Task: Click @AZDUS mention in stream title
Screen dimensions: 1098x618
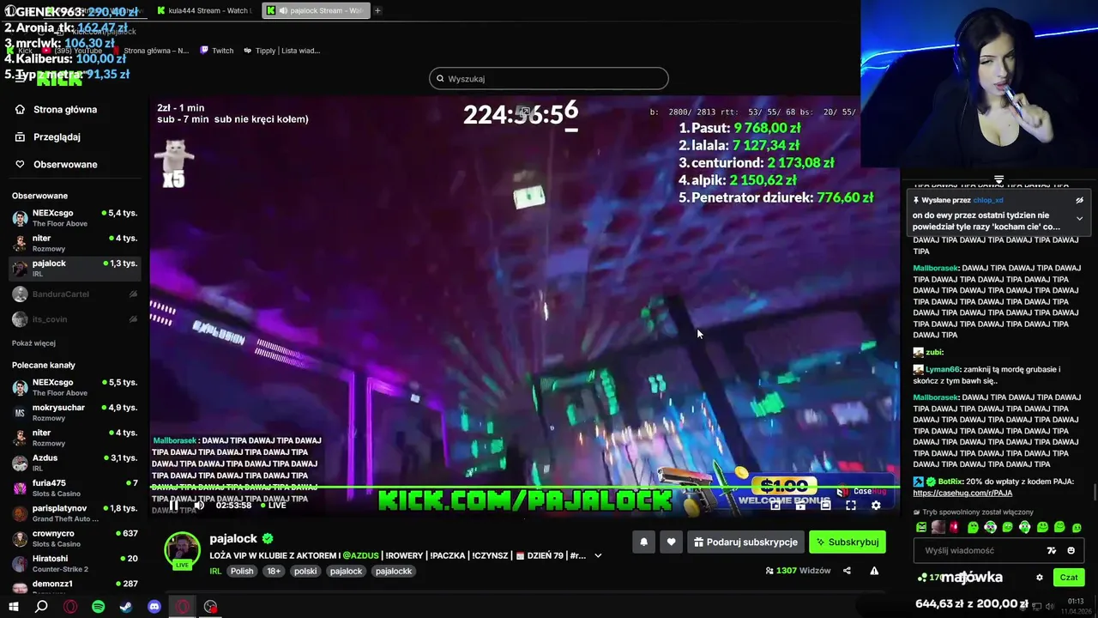Action: pos(362,555)
